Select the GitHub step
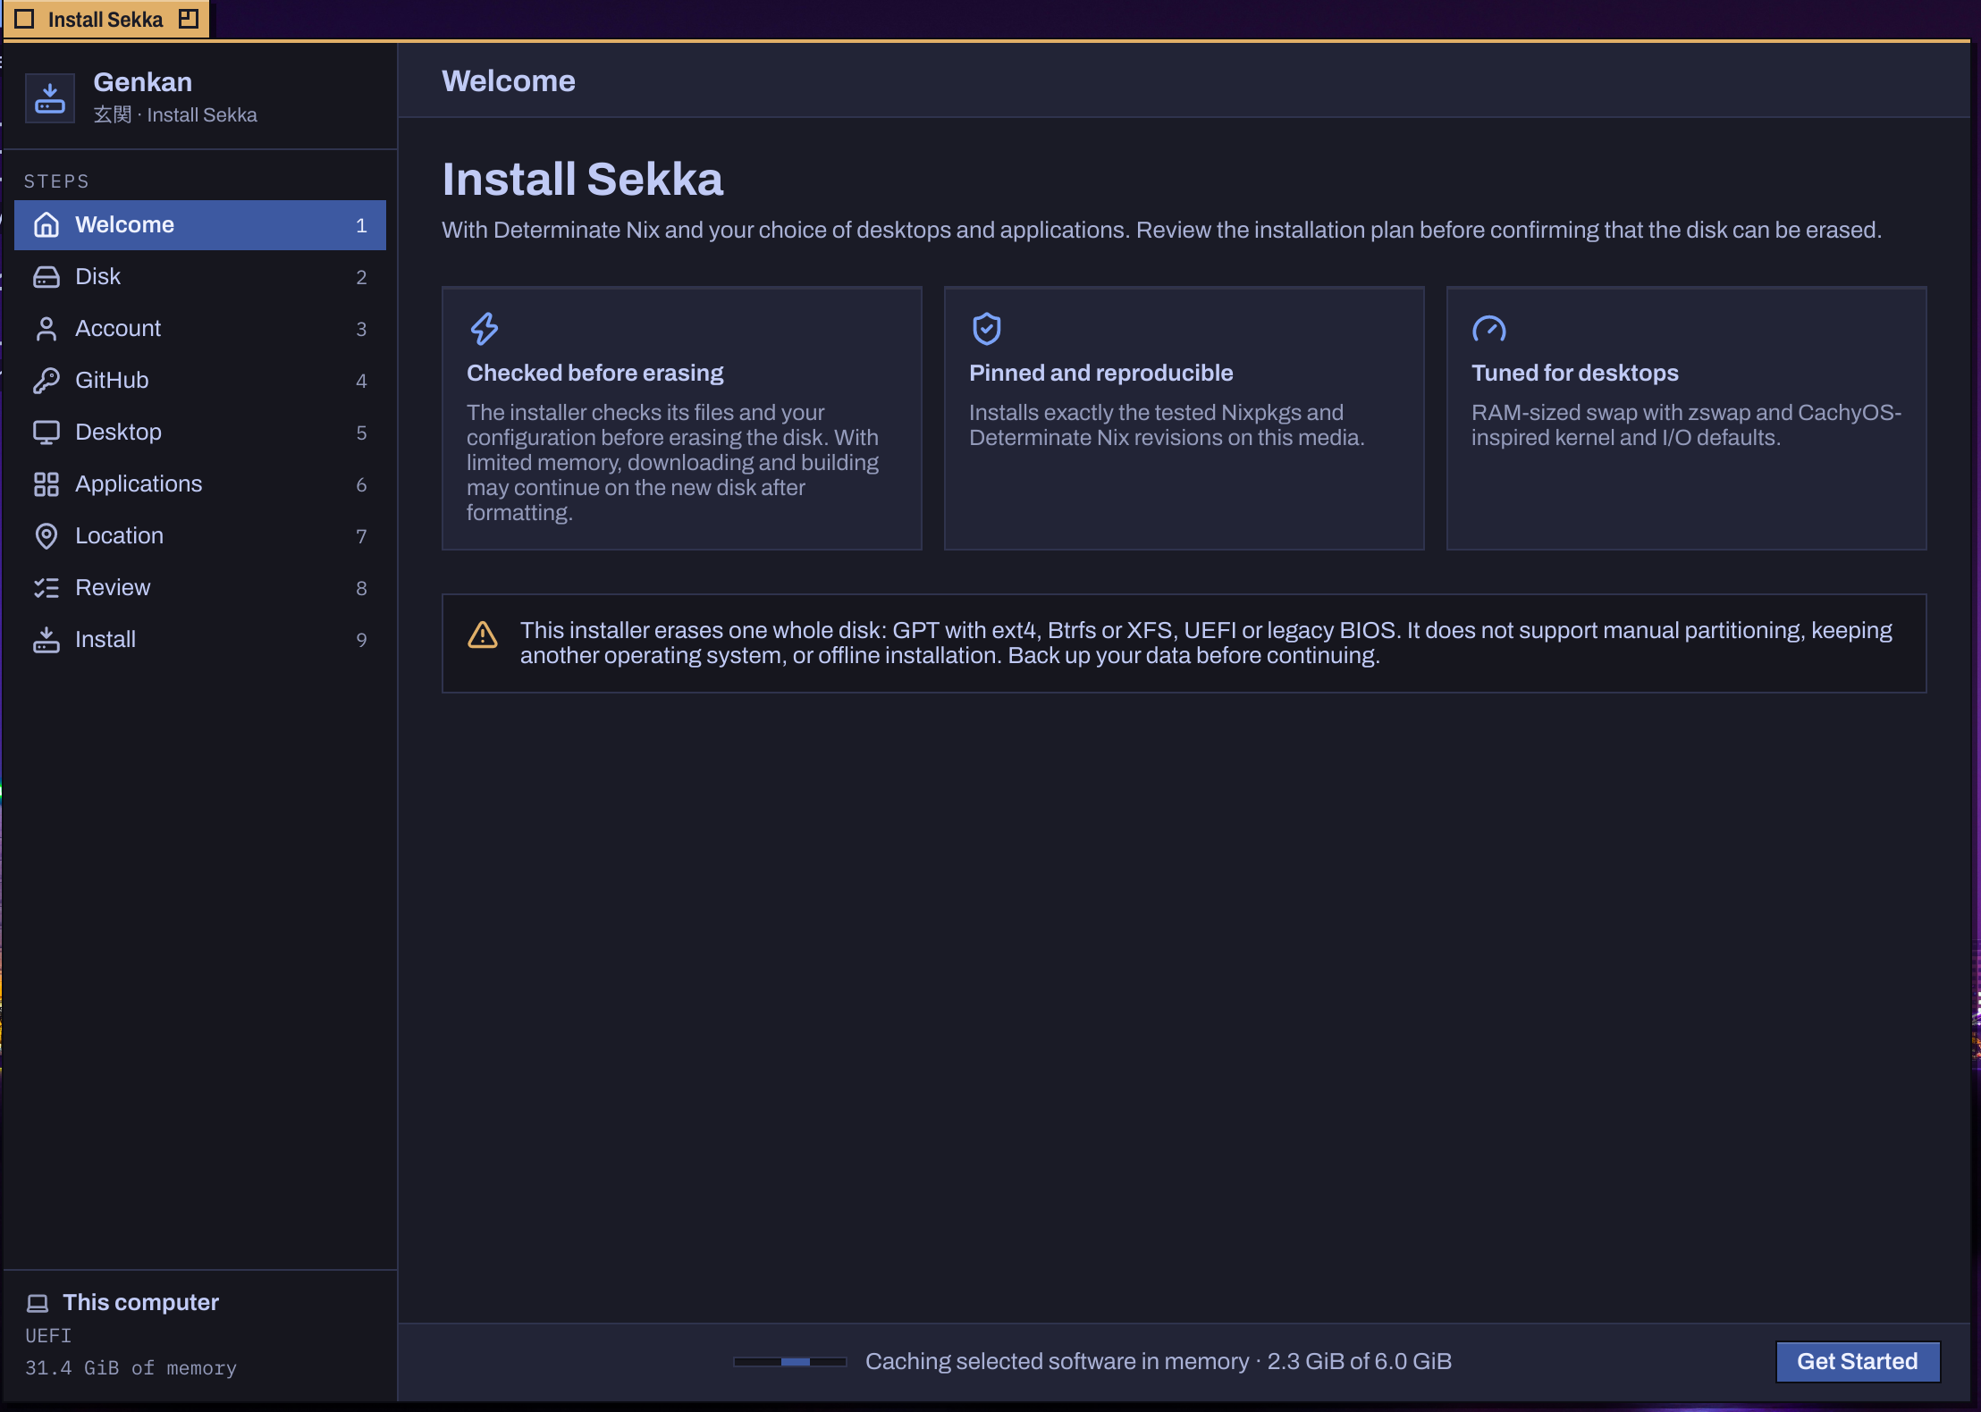This screenshot has height=1412, width=1981. [x=200, y=381]
